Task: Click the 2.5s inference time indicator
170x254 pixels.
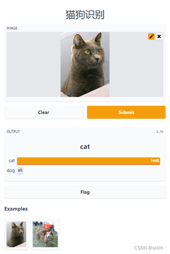Action: (160, 132)
